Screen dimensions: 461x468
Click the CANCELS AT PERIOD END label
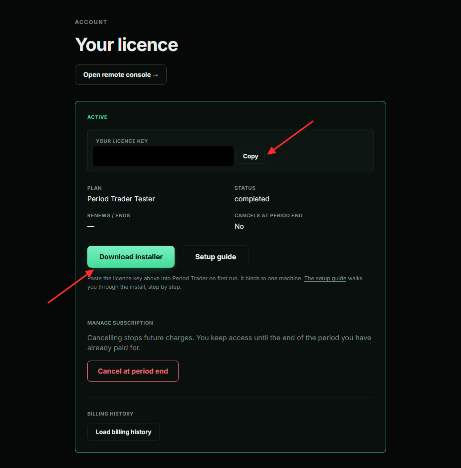coord(268,215)
